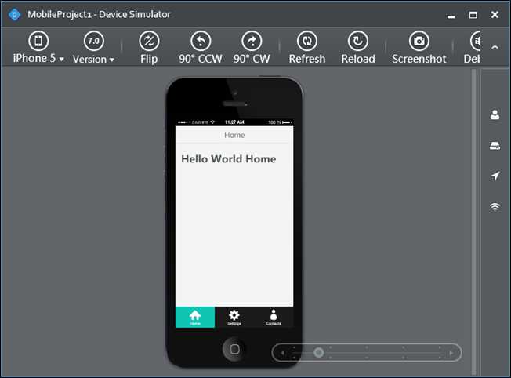
Task: Click the zoom slider left arrow
Action: point(283,353)
